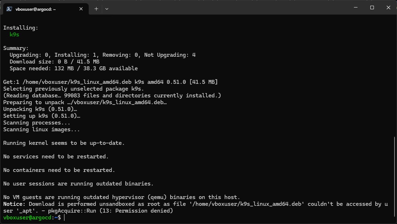
Task: Click the 'Running kernel seems to be up-to-date' line
Action: [x=64, y=143]
